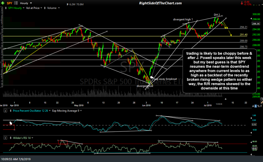Select the arrows icon next to the Volume study
The image size is (263, 162).
[45, 8]
